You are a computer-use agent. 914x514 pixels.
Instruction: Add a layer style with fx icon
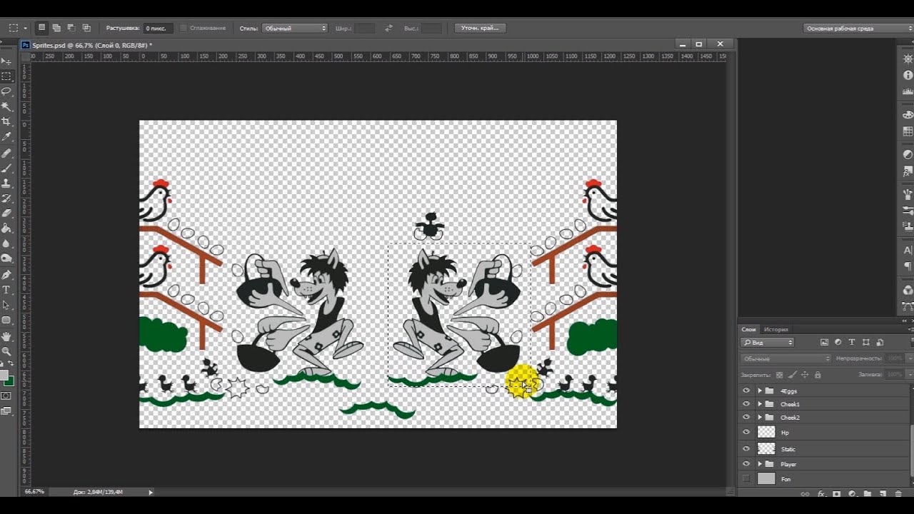[821, 493]
